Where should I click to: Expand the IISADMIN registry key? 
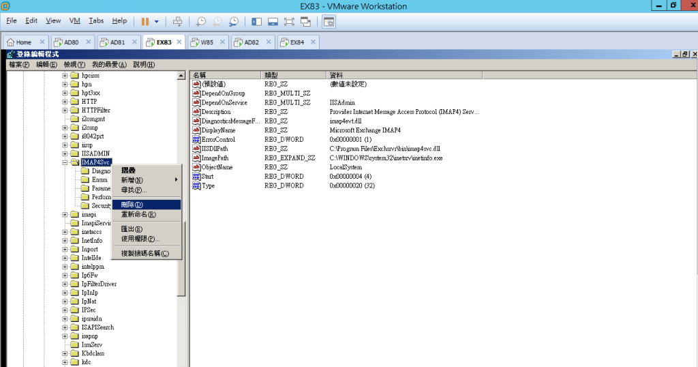tap(65, 154)
